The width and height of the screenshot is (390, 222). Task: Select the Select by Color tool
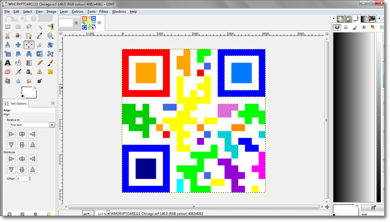click(x=50, y=27)
